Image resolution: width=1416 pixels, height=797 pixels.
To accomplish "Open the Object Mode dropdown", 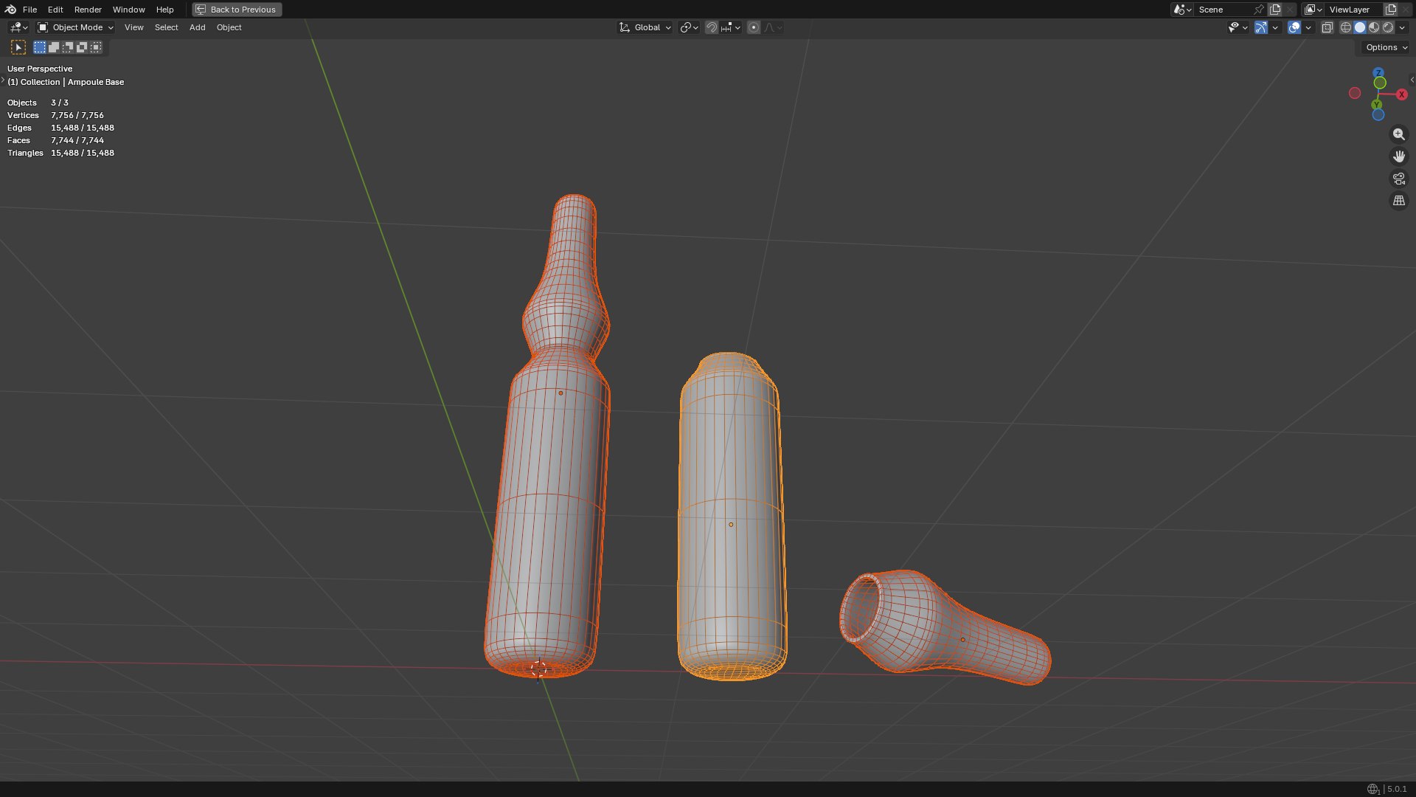I will pos(76,27).
